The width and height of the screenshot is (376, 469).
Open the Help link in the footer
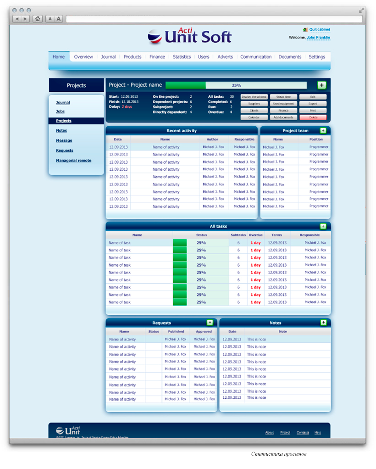pos(318,432)
